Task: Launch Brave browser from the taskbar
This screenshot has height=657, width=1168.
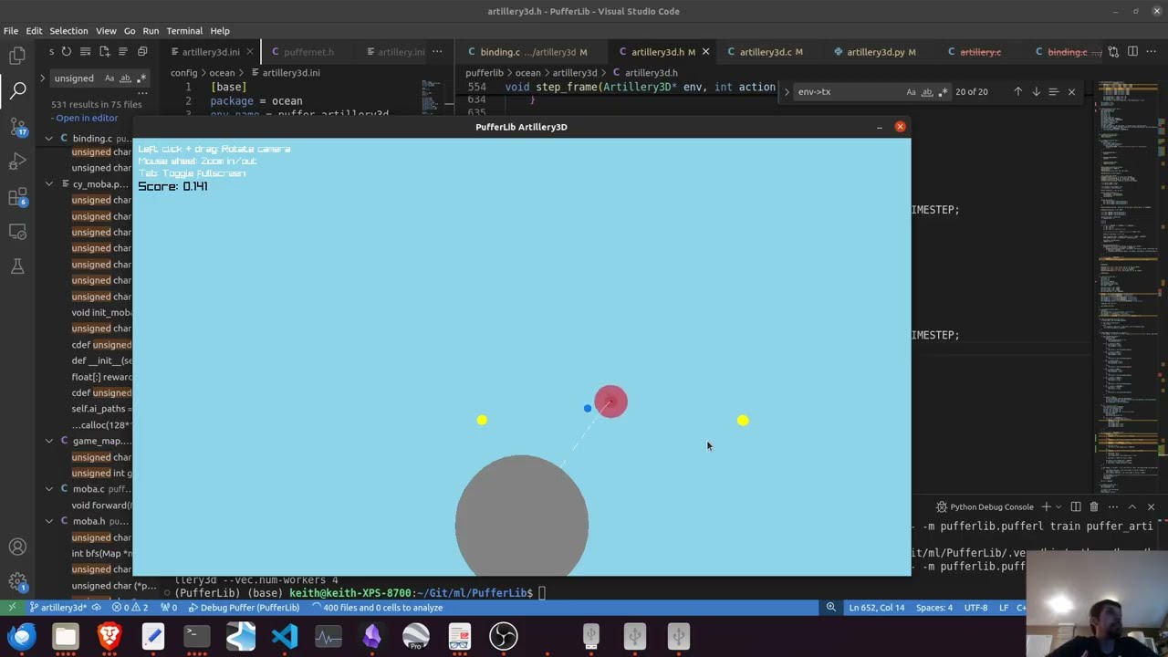Action: (x=109, y=635)
